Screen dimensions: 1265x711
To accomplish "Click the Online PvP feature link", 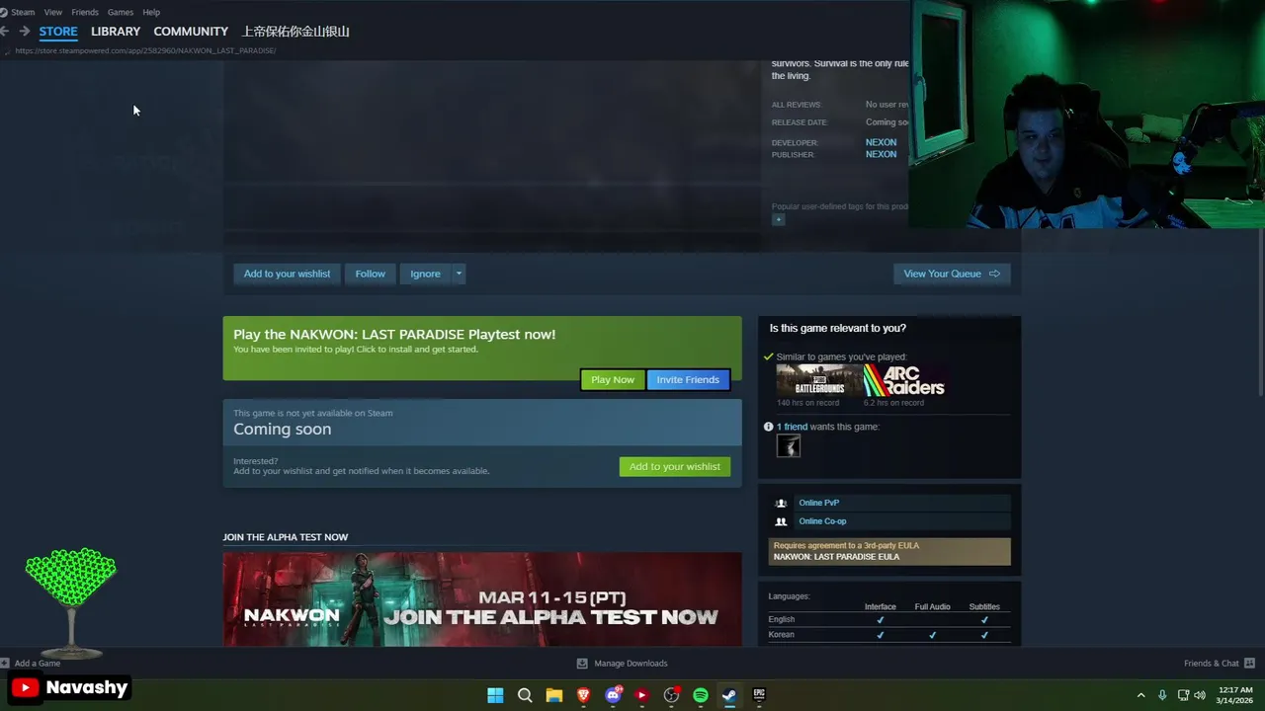I will coord(818,503).
